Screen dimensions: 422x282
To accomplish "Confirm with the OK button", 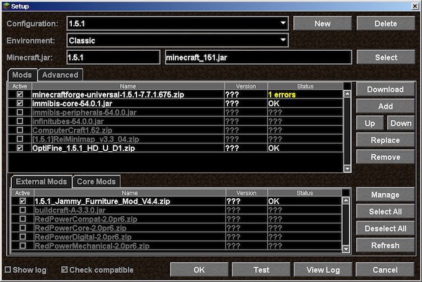I will (x=199, y=269).
